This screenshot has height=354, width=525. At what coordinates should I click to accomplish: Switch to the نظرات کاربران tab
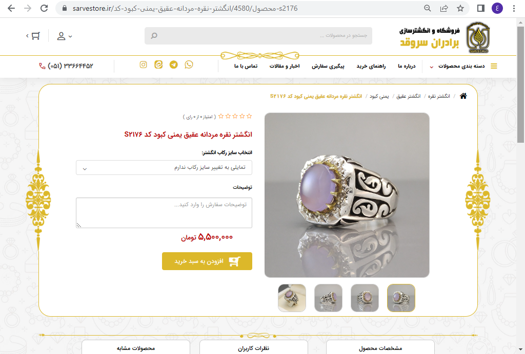253,348
